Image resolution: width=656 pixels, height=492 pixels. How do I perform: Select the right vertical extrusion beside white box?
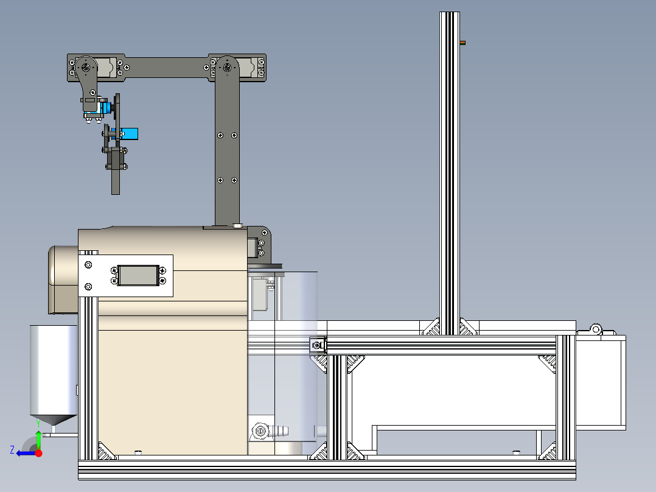(x=566, y=397)
